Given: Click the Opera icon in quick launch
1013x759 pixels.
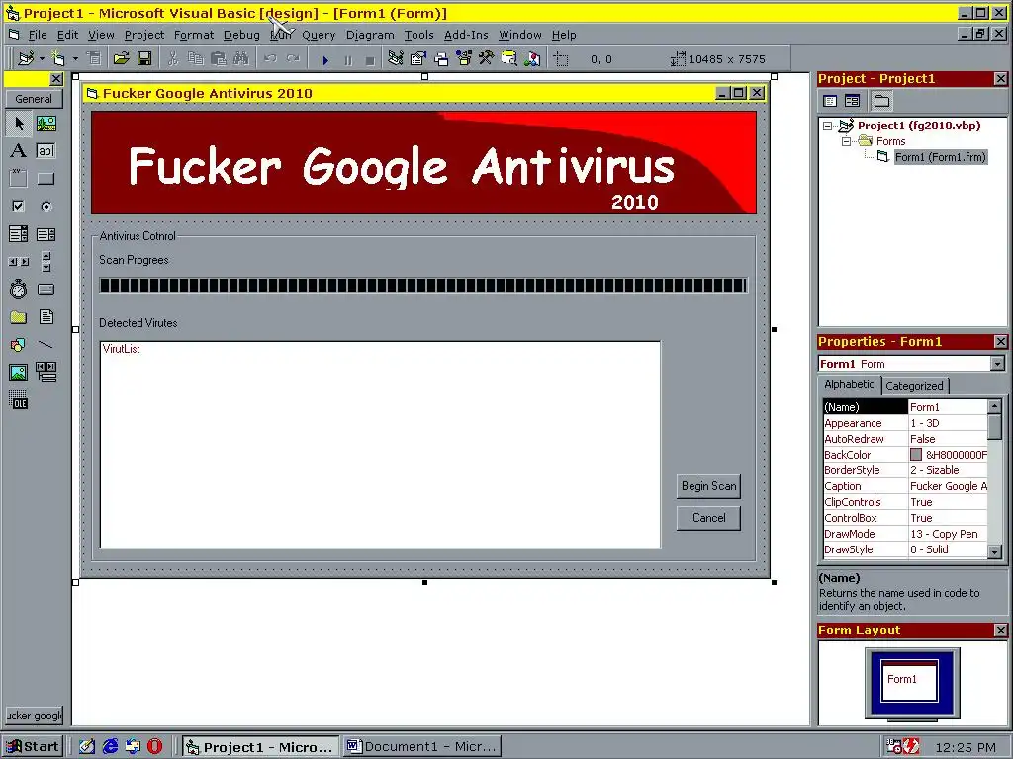Looking at the screenshot, I should pyautogui.click(x=155, y=747).
